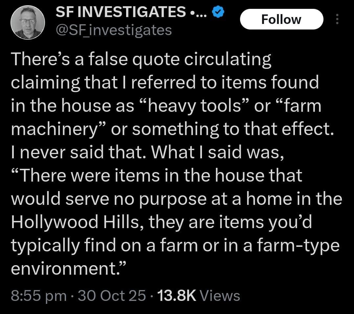Click the profile avatar of SF INVESTIGATES
Viewport: 354px width, 314px height.
(x=28, y=22)
